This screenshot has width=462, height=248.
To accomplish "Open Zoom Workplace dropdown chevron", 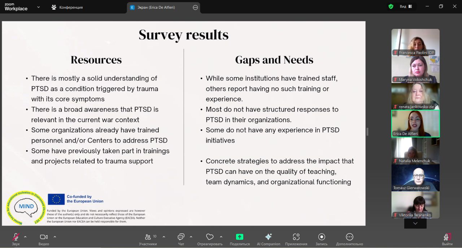I will tap(39, 7).
